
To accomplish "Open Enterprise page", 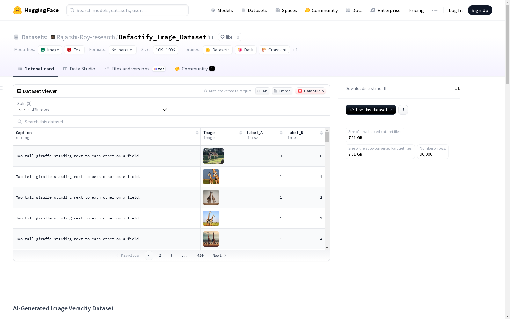I will (386, 10).
